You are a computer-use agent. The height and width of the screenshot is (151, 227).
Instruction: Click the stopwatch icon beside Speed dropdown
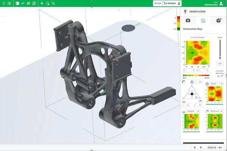207,84
